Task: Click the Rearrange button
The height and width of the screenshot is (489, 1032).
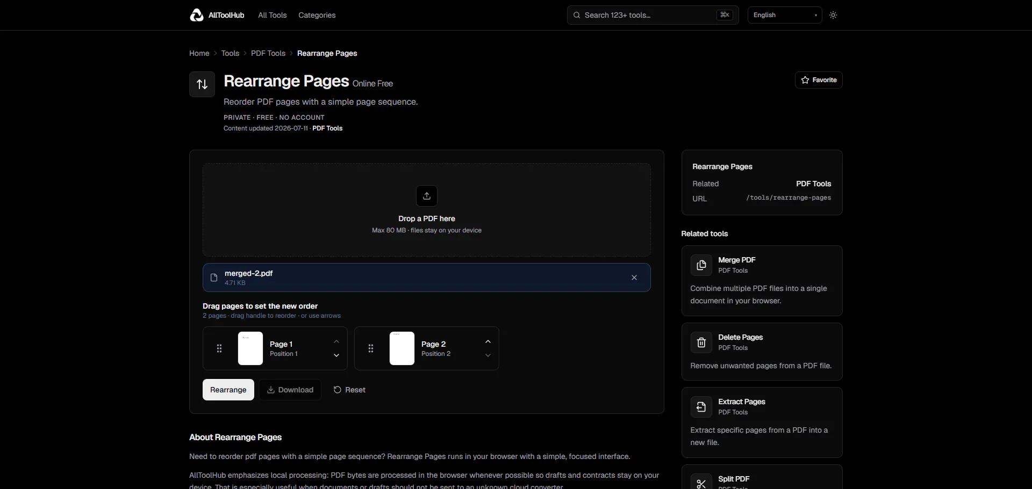Action: tap(228, 390)
